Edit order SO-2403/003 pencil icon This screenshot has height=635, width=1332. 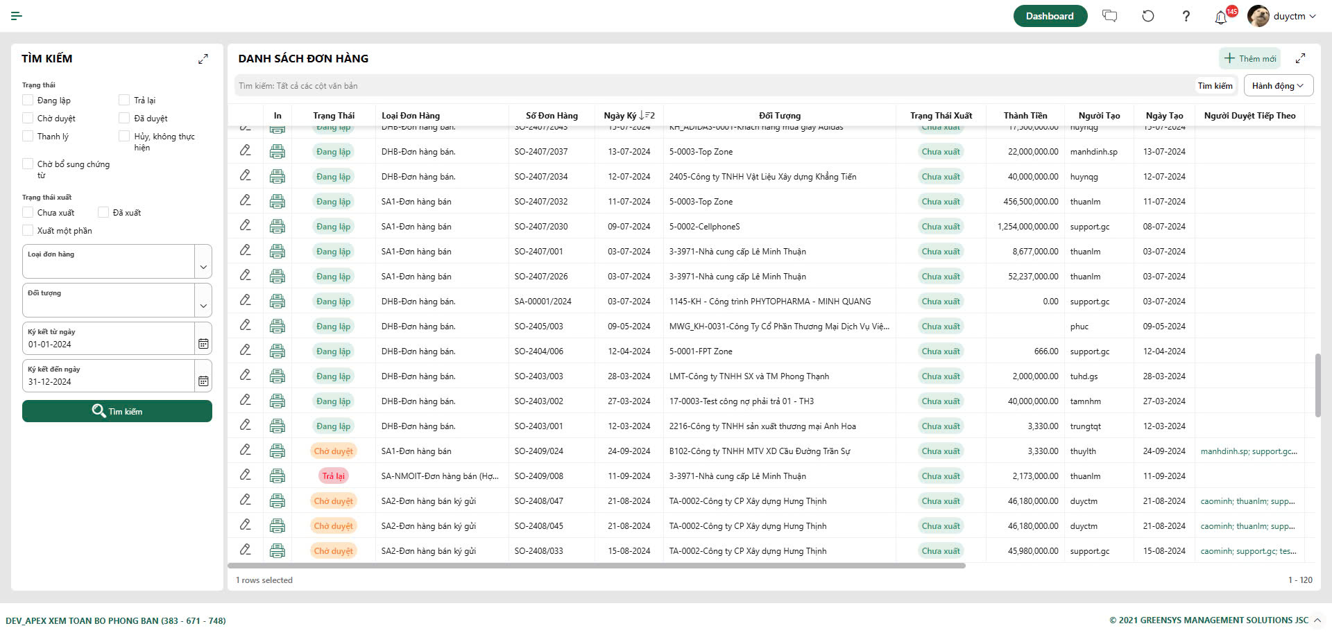click(246, 375)
